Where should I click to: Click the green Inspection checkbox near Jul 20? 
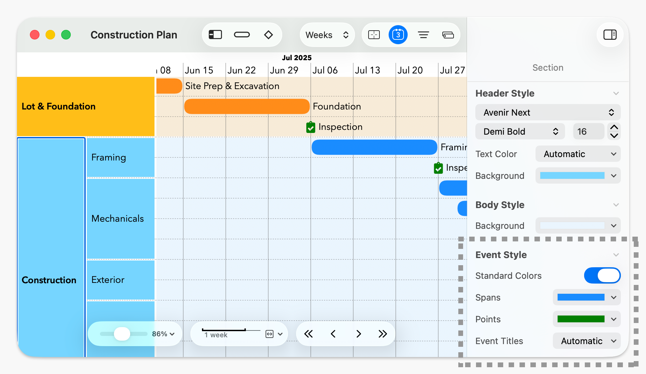pyautogui.click(x=438, y=168)
